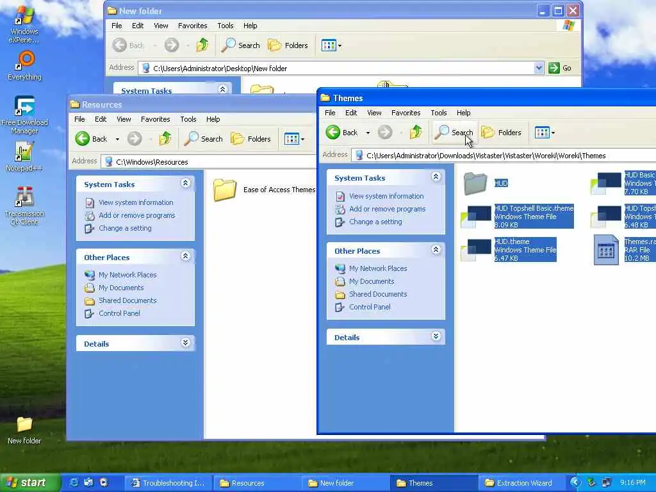
Task: Open File menu in Themes window
Action: tap(330, 113)
